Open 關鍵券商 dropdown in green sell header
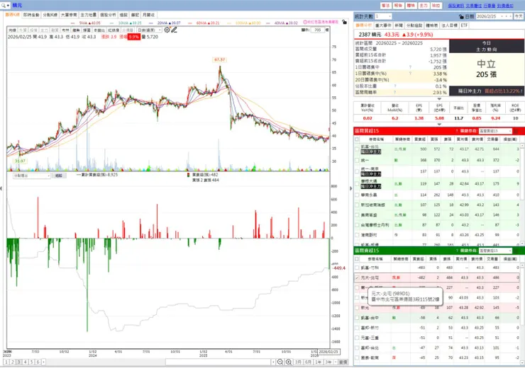This screenshot has width=525, height=368. coord(495,251)
